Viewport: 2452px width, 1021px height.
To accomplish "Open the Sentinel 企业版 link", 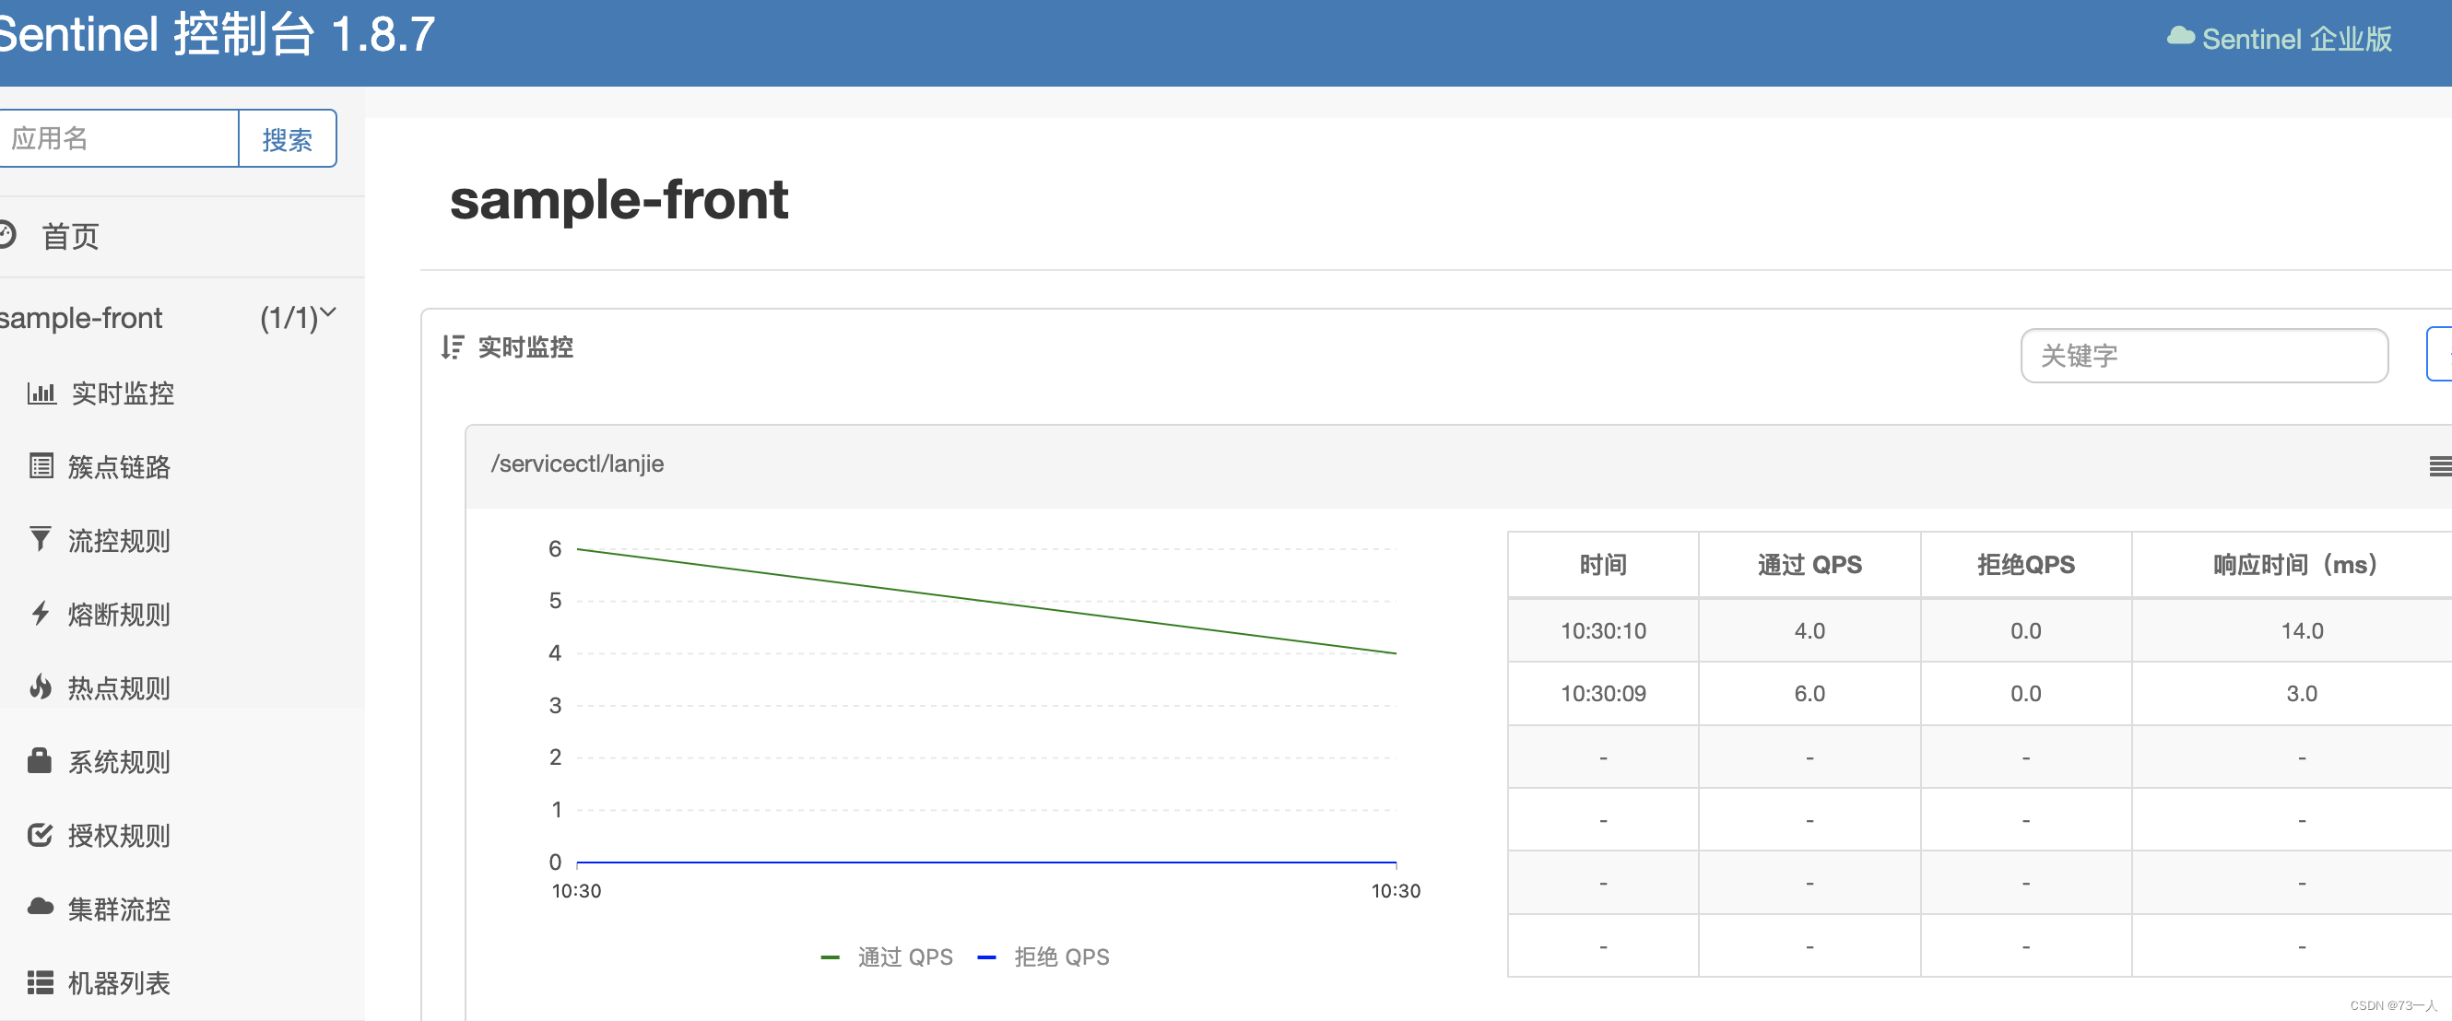I will click(x=2280, y=38).
